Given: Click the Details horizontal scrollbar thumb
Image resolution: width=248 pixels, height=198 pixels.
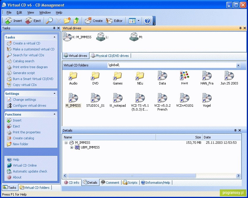Looking at the screenshot, I should pos(132,175).
